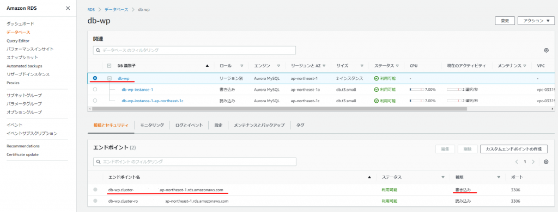Switch to メンテナンスとバックアップ tab
Screen dimensions: 558x212
(259, 125)
